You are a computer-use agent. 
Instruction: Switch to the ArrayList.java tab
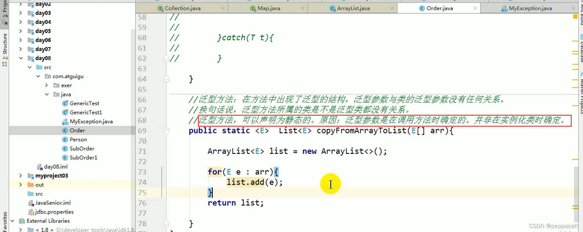353,8
